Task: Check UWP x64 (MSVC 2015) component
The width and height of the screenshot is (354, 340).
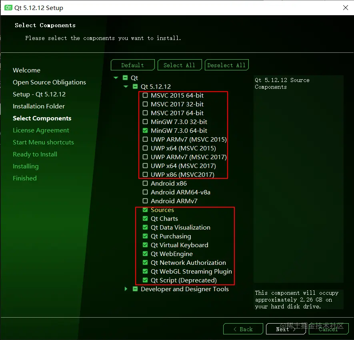Action: 145,148
